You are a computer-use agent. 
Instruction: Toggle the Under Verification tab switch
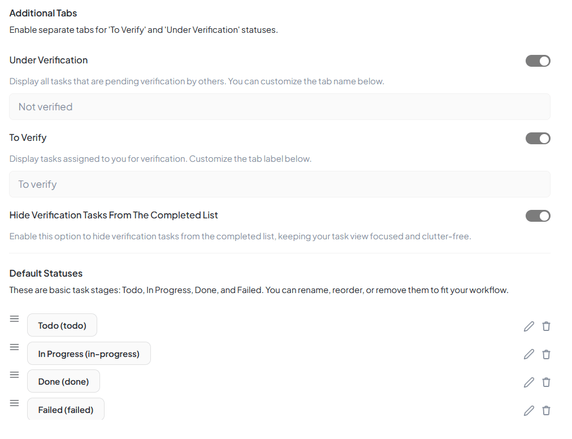538,61
